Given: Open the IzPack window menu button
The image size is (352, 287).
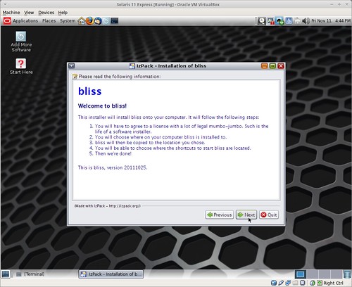Looking at the screenshot, I should 72,66.
